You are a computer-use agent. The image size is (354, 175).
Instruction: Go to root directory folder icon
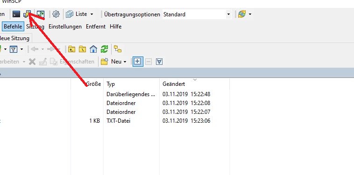pos(82,49)
